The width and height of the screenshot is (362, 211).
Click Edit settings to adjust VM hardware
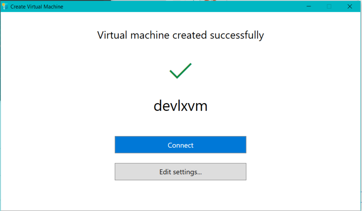[180, 172]
